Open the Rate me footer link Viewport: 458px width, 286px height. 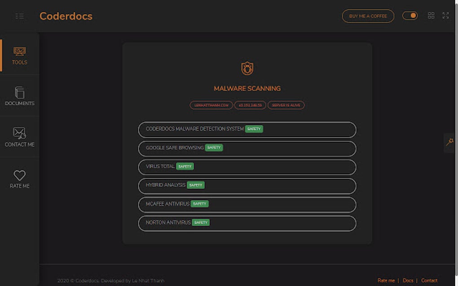pos(386,281)
